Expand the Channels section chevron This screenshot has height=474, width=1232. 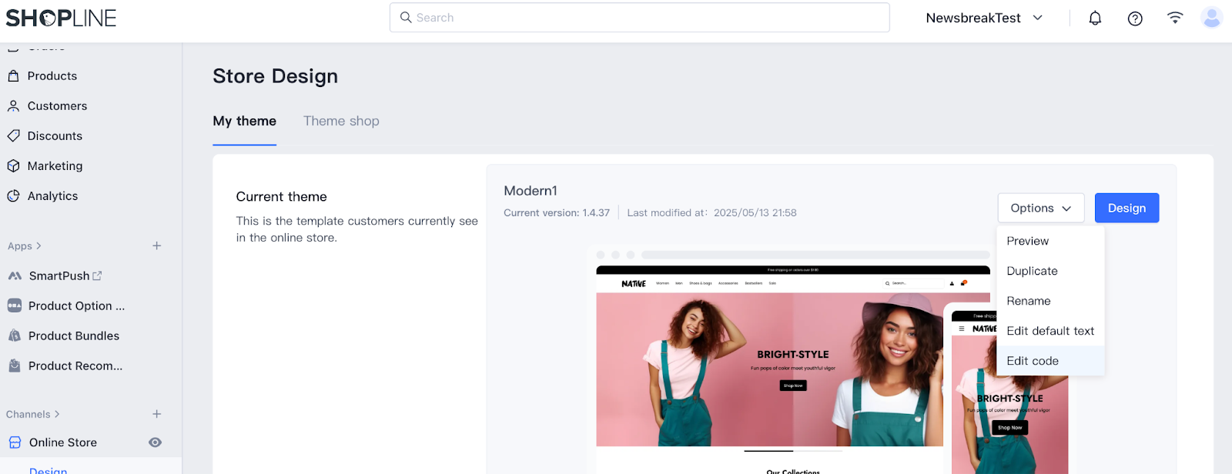(x=57, y=414)
